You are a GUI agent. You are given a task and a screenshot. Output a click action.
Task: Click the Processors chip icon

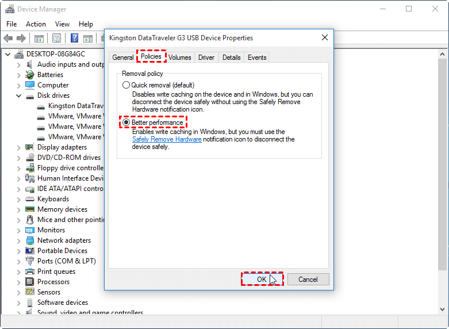tap(30, 282)
